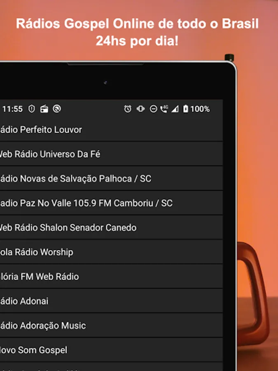Select Rádio Novas de Salvação Palhoca / SC
The height and width of the screenshot is (371, 278).
[111, 178]
